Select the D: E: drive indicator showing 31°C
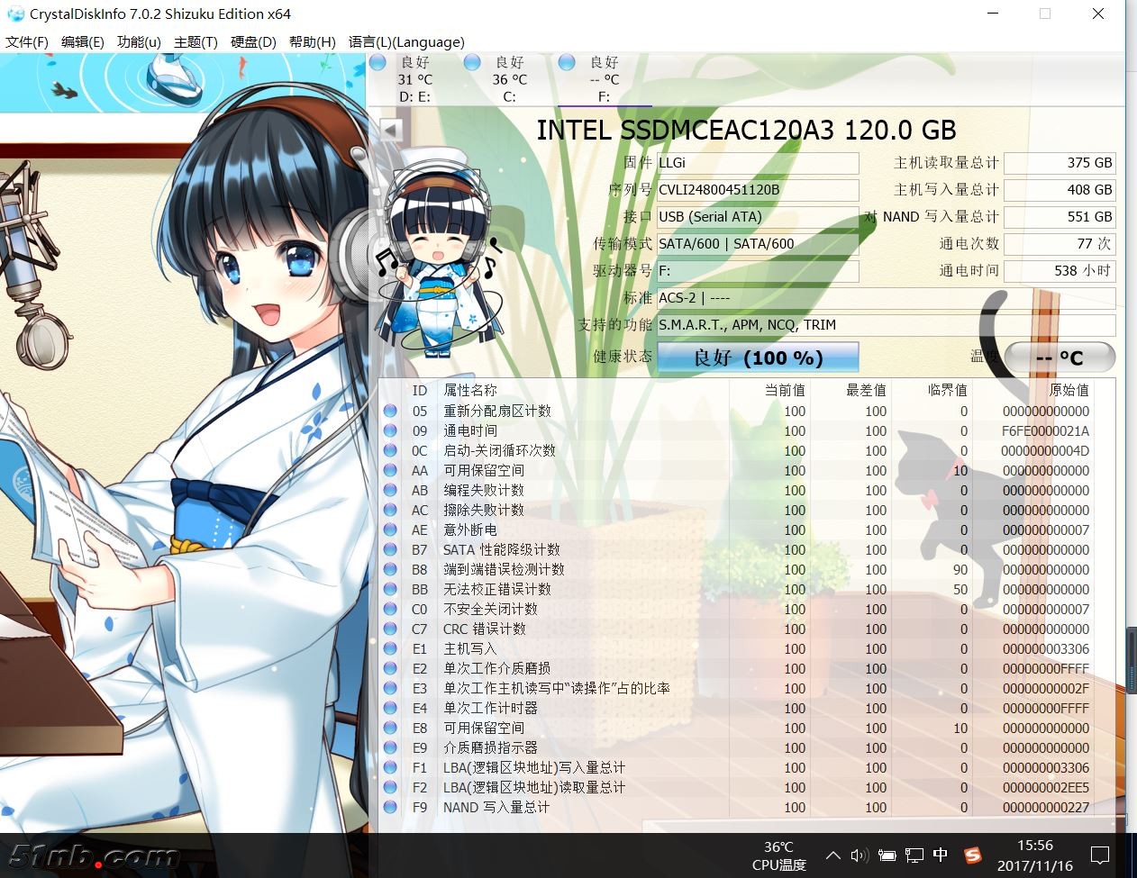1137x878 pixels. click(x=377, y=62)
